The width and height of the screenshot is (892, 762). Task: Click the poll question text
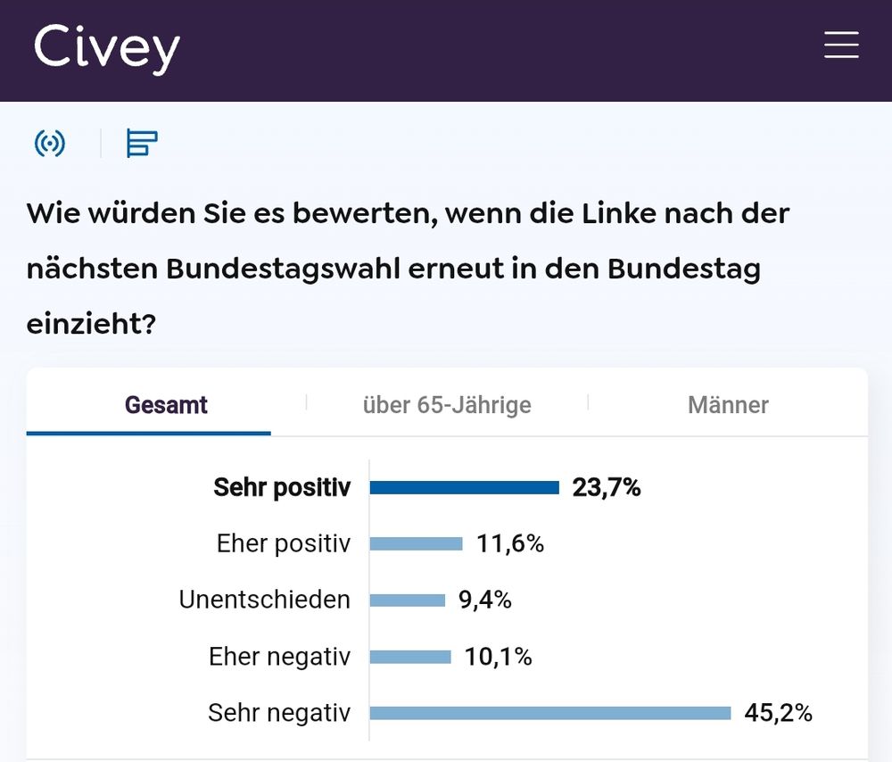409,268
